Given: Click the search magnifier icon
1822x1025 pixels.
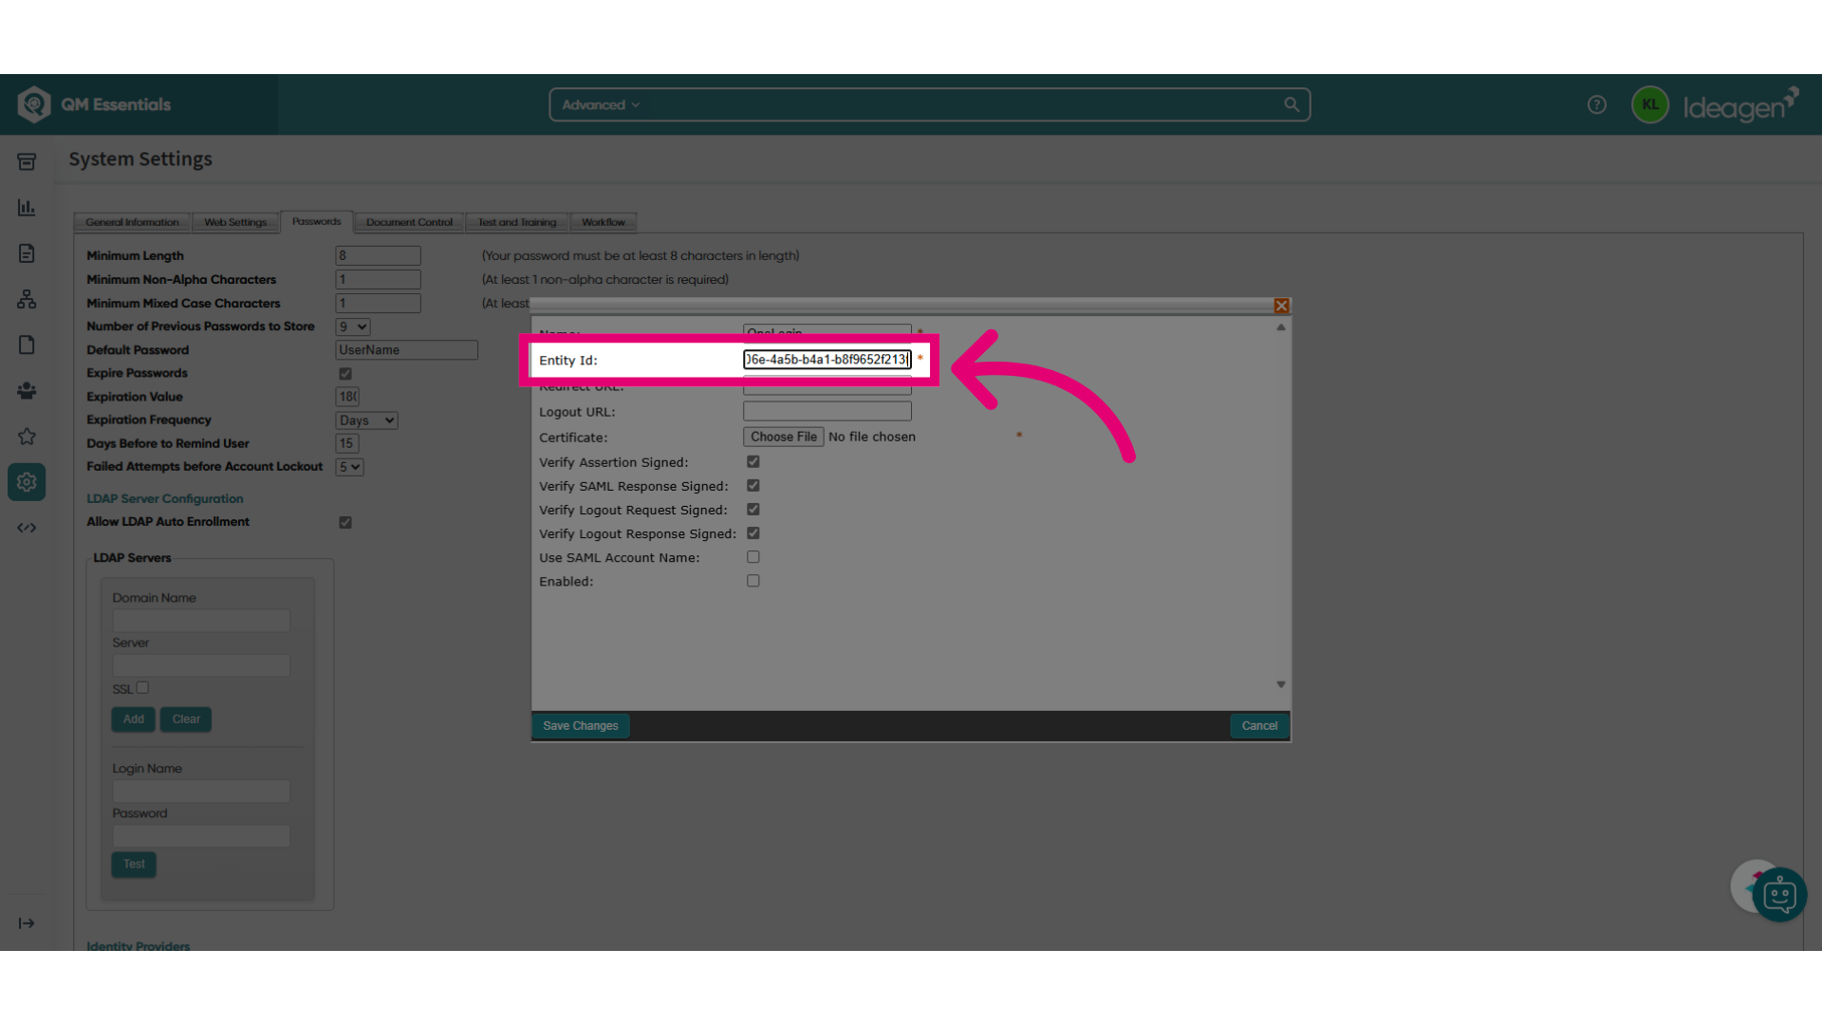Looking at the screenshot, I should click(1292, 104).
